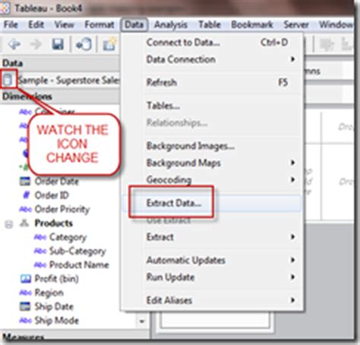This screenshot has width=360, height=345.
Task: Click the Abc icon beside Ship Mode
Action: pyautogui.click(x=25, y=321)
